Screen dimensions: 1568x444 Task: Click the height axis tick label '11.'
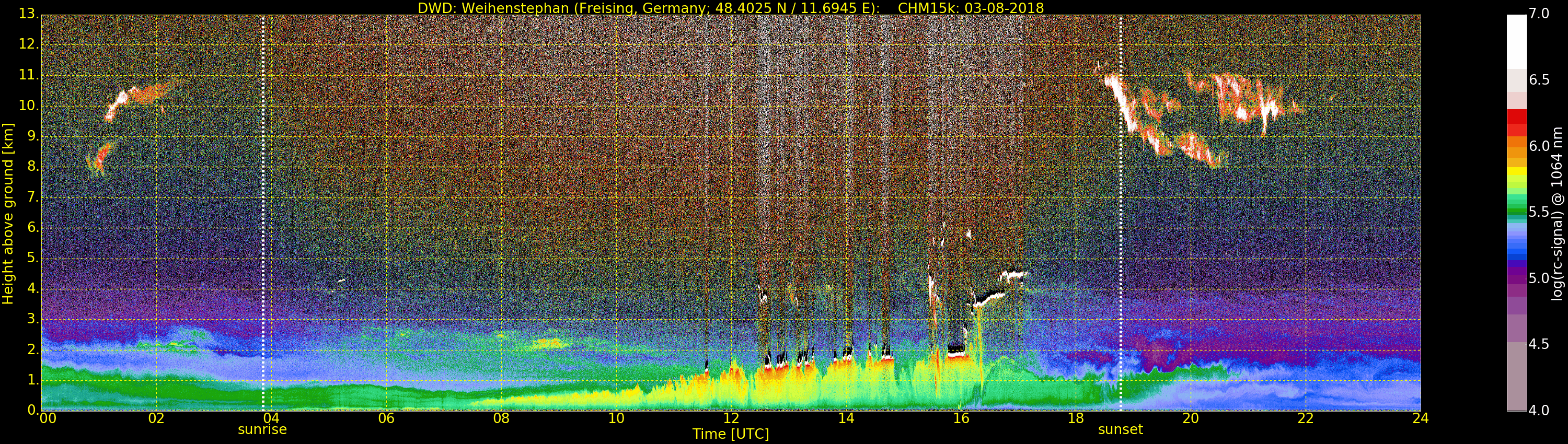coord(29,75)
